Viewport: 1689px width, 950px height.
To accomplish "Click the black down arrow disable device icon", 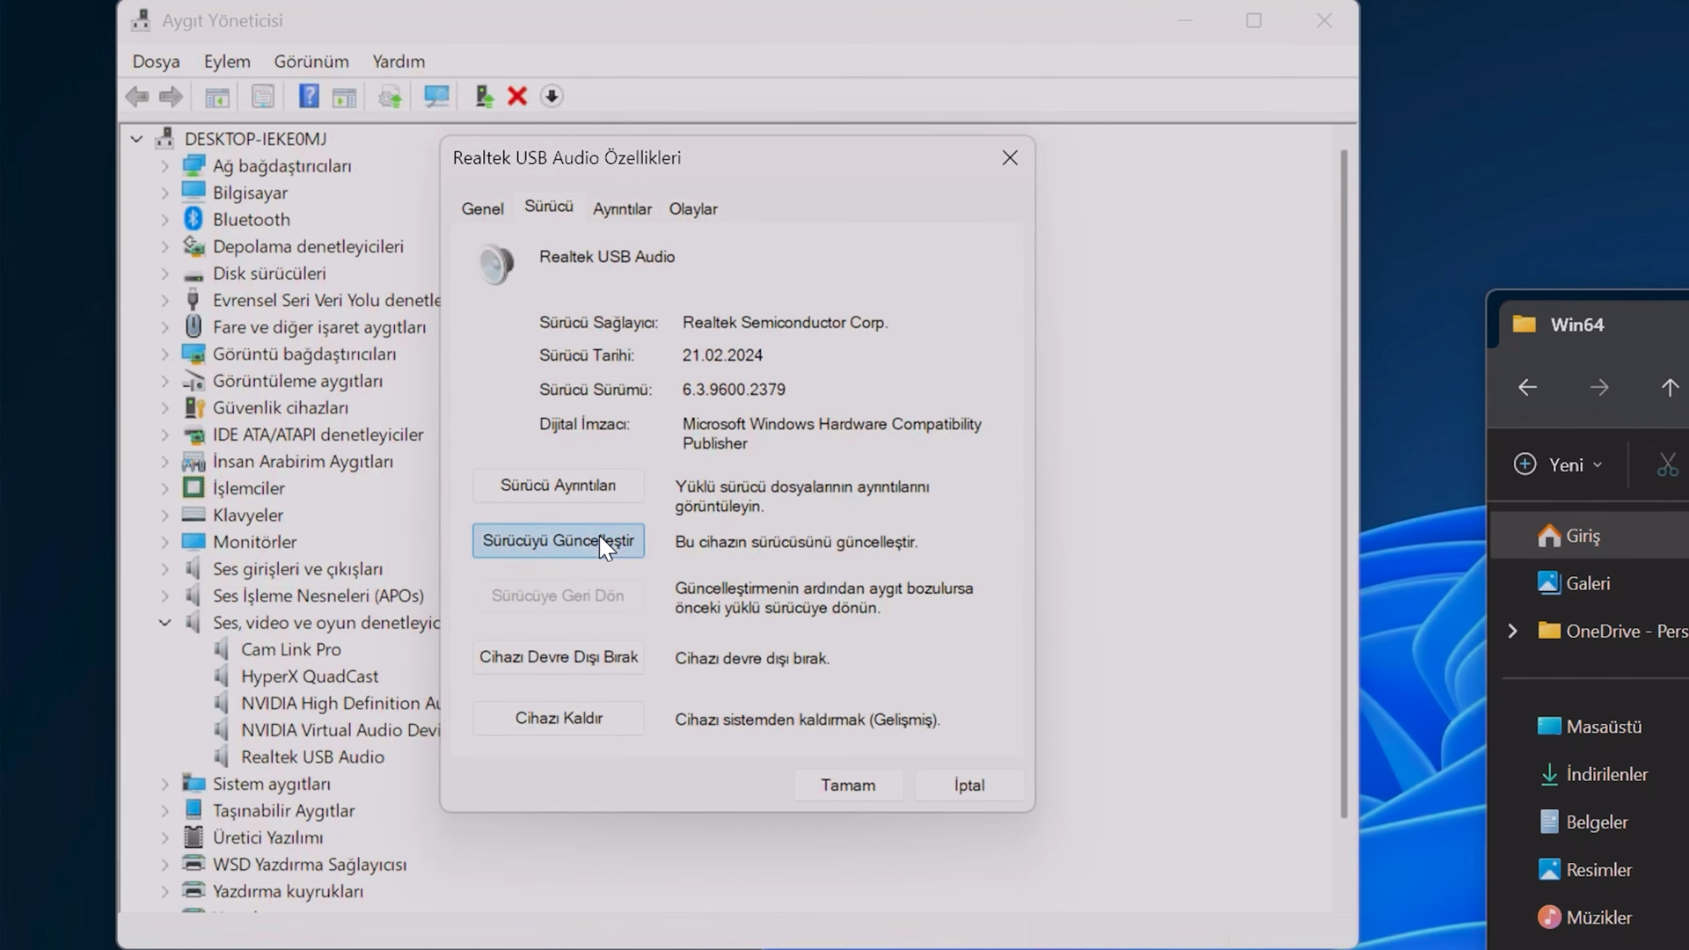I will pos(552,97).
